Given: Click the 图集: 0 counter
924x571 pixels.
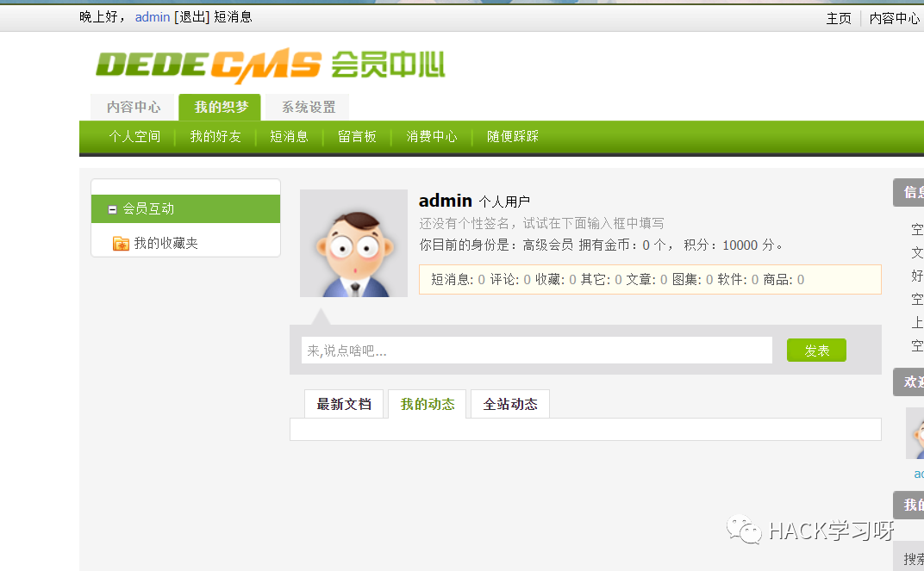Looking at the screenshot, I should coord(692,280).
